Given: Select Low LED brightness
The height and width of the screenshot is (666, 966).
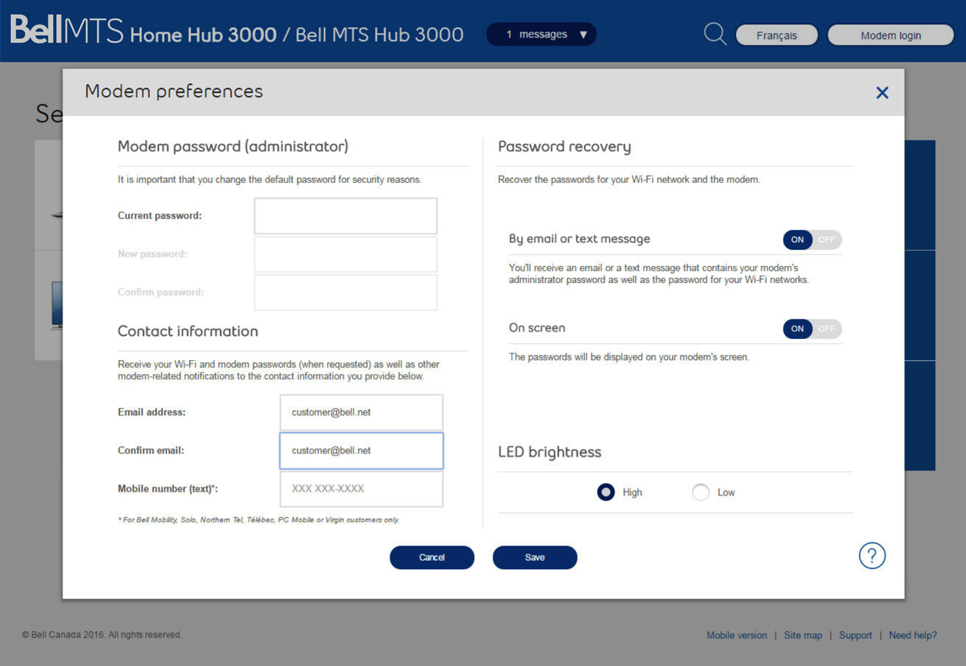Looking at the screenshot, I should pyautogui.click(x=701, y=493).
